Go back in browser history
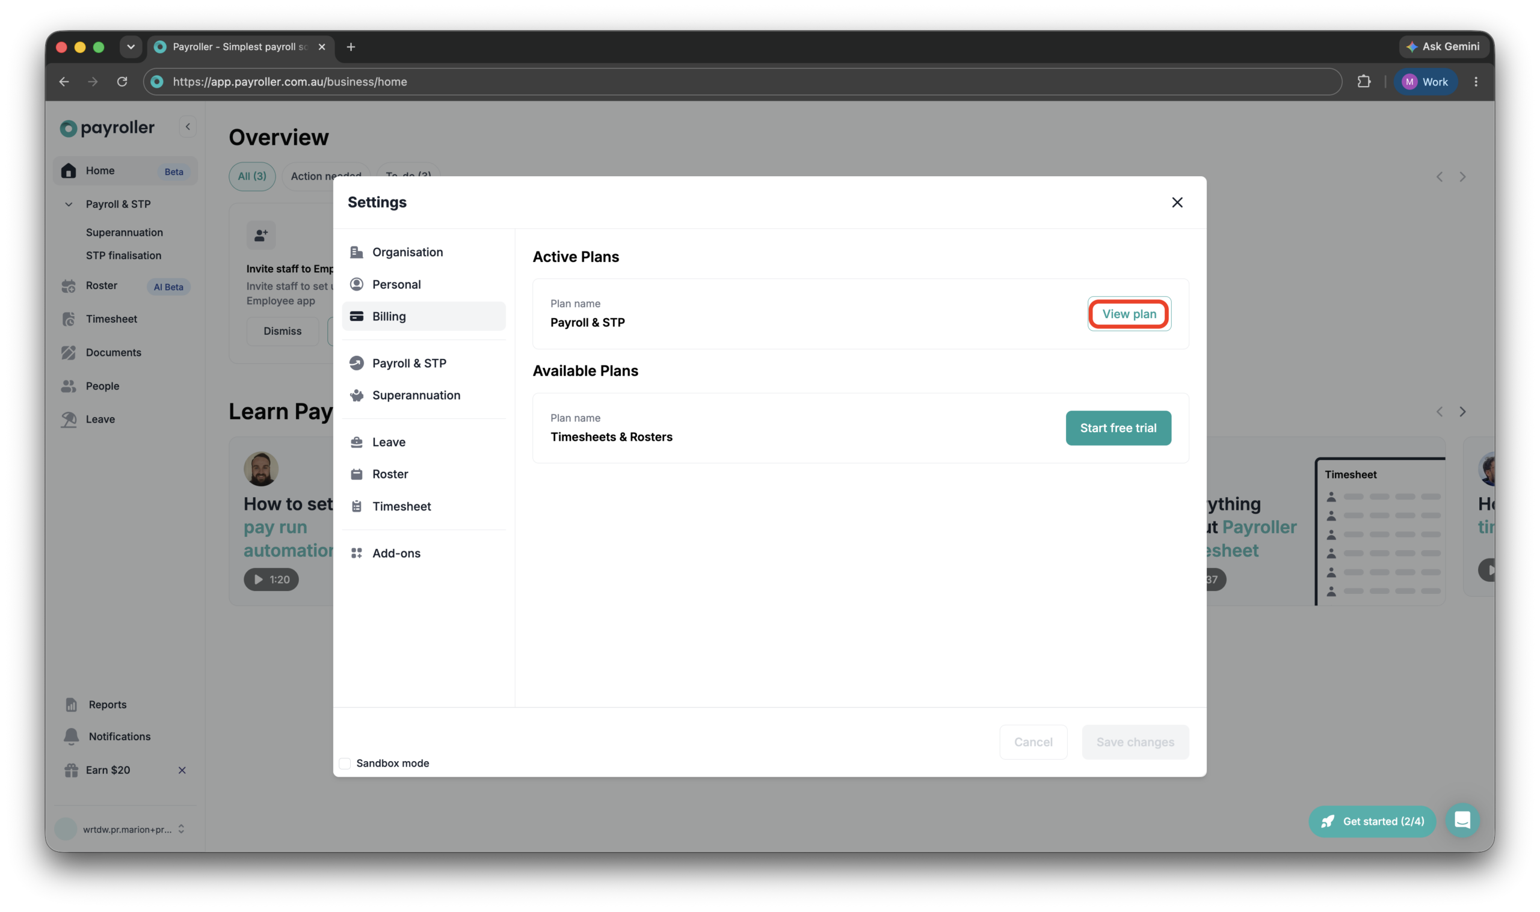Image resolution: width=1540 pixels, height=912 pixels. click(64, 82)
